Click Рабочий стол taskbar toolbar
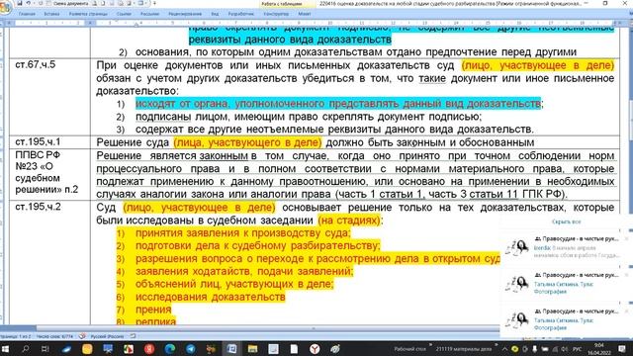Image resolution: width=633 pixels, height=356 pixels. pos(409,349)
